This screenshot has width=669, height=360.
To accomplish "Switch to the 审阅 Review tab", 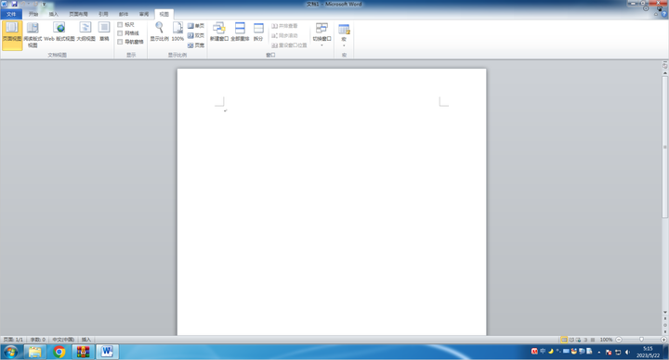I will click(x=144, y=14).
